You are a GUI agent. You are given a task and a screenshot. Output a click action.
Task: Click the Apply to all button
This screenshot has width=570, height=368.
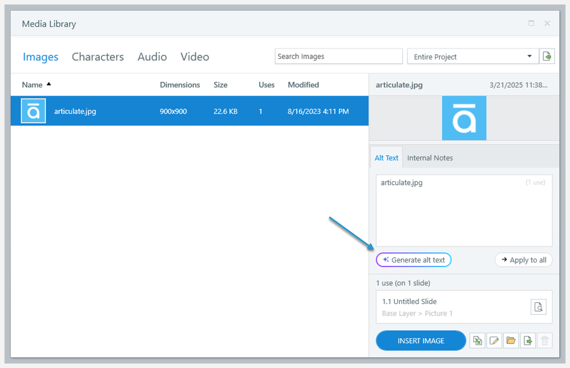click(x=523, y=260)
